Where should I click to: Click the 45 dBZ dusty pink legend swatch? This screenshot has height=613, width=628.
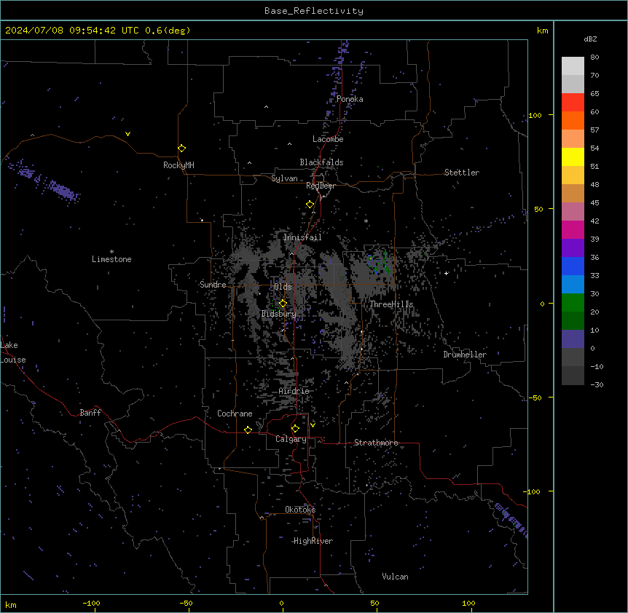(573, 212)
